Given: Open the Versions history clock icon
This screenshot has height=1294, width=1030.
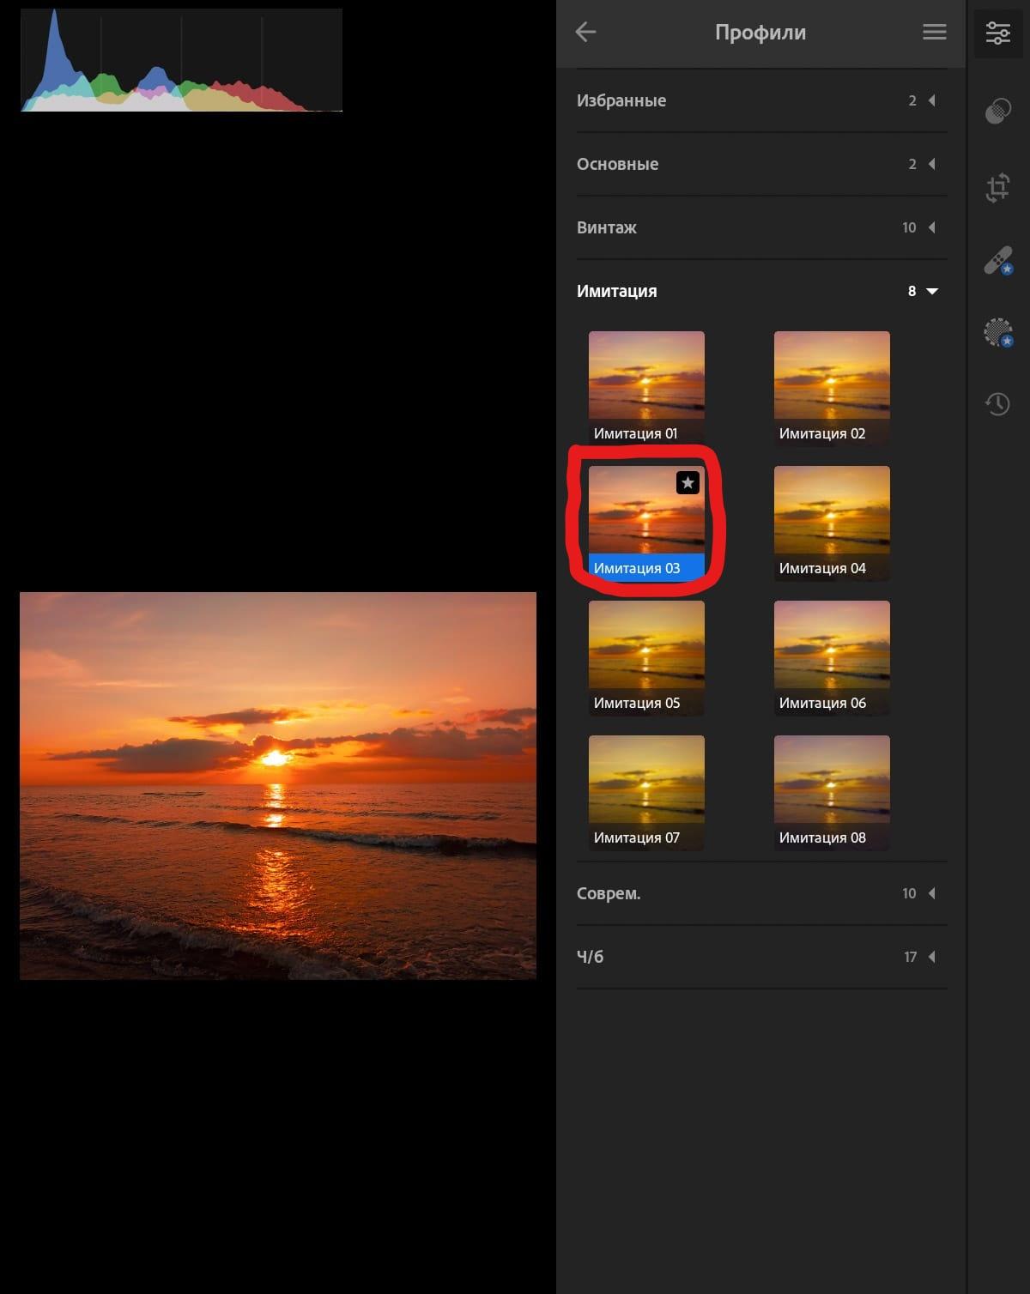Looking at the screenshot, I should [997, 403].
